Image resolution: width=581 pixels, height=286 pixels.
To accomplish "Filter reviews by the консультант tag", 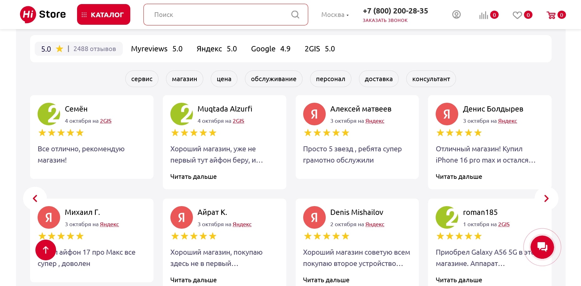I will (x=431, y=79).
